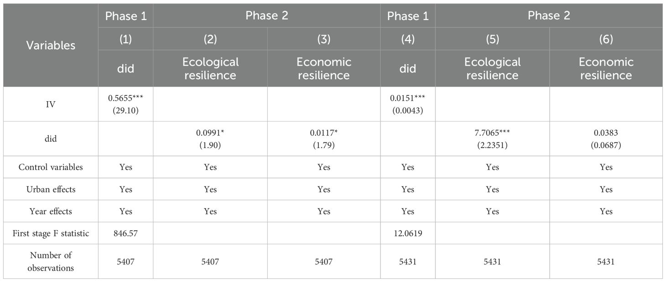Click the Urban effects row label
The height and width of the screenshot is (282, 666).
tap(51, 189)
